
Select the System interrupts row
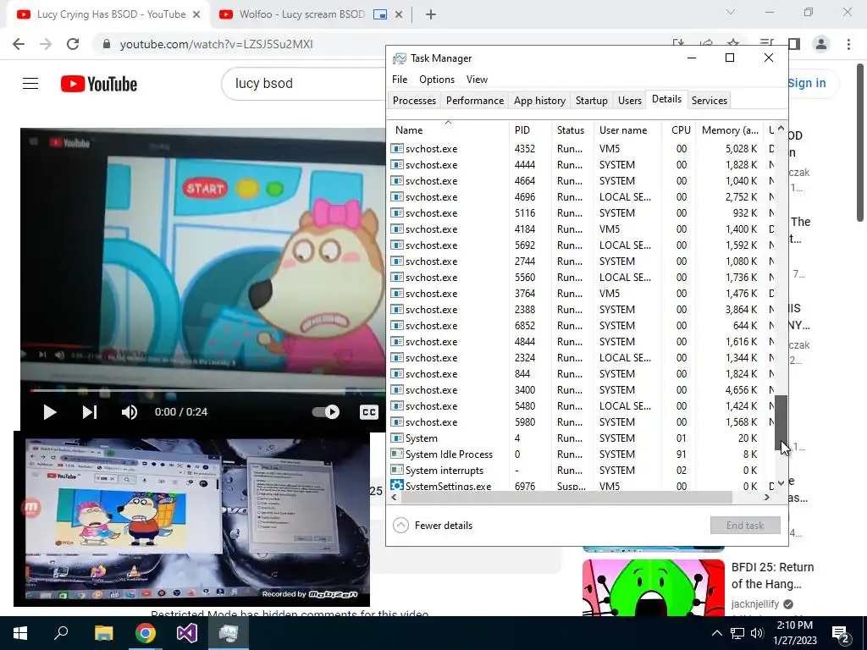tap(581, 471)
